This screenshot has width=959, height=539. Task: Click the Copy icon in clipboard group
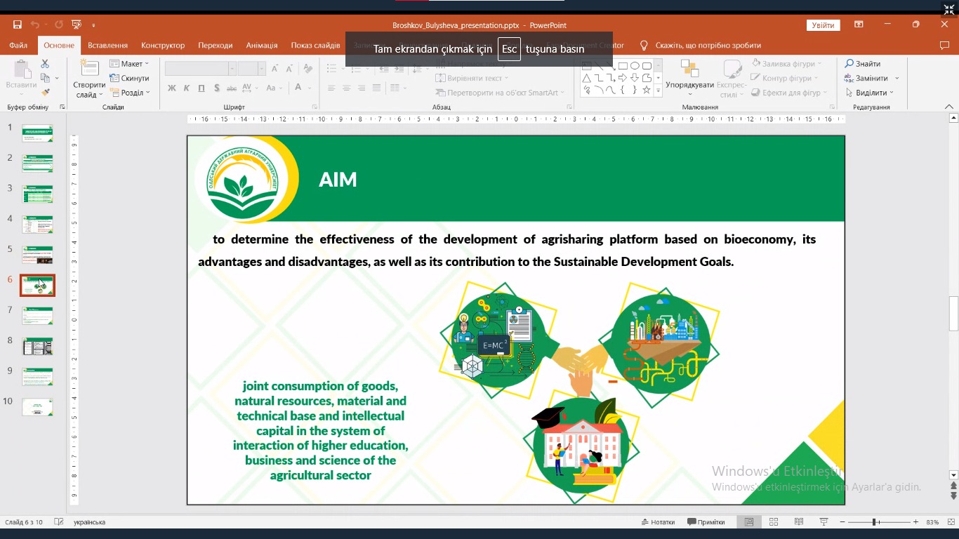pos(46,78)
